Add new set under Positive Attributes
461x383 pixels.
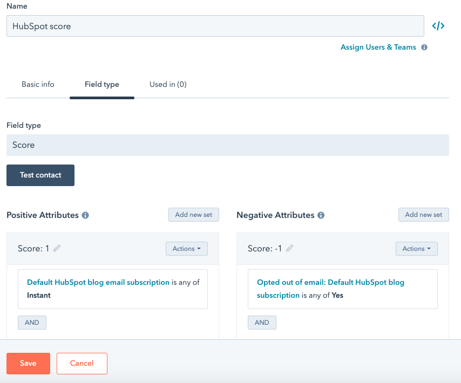194,215
